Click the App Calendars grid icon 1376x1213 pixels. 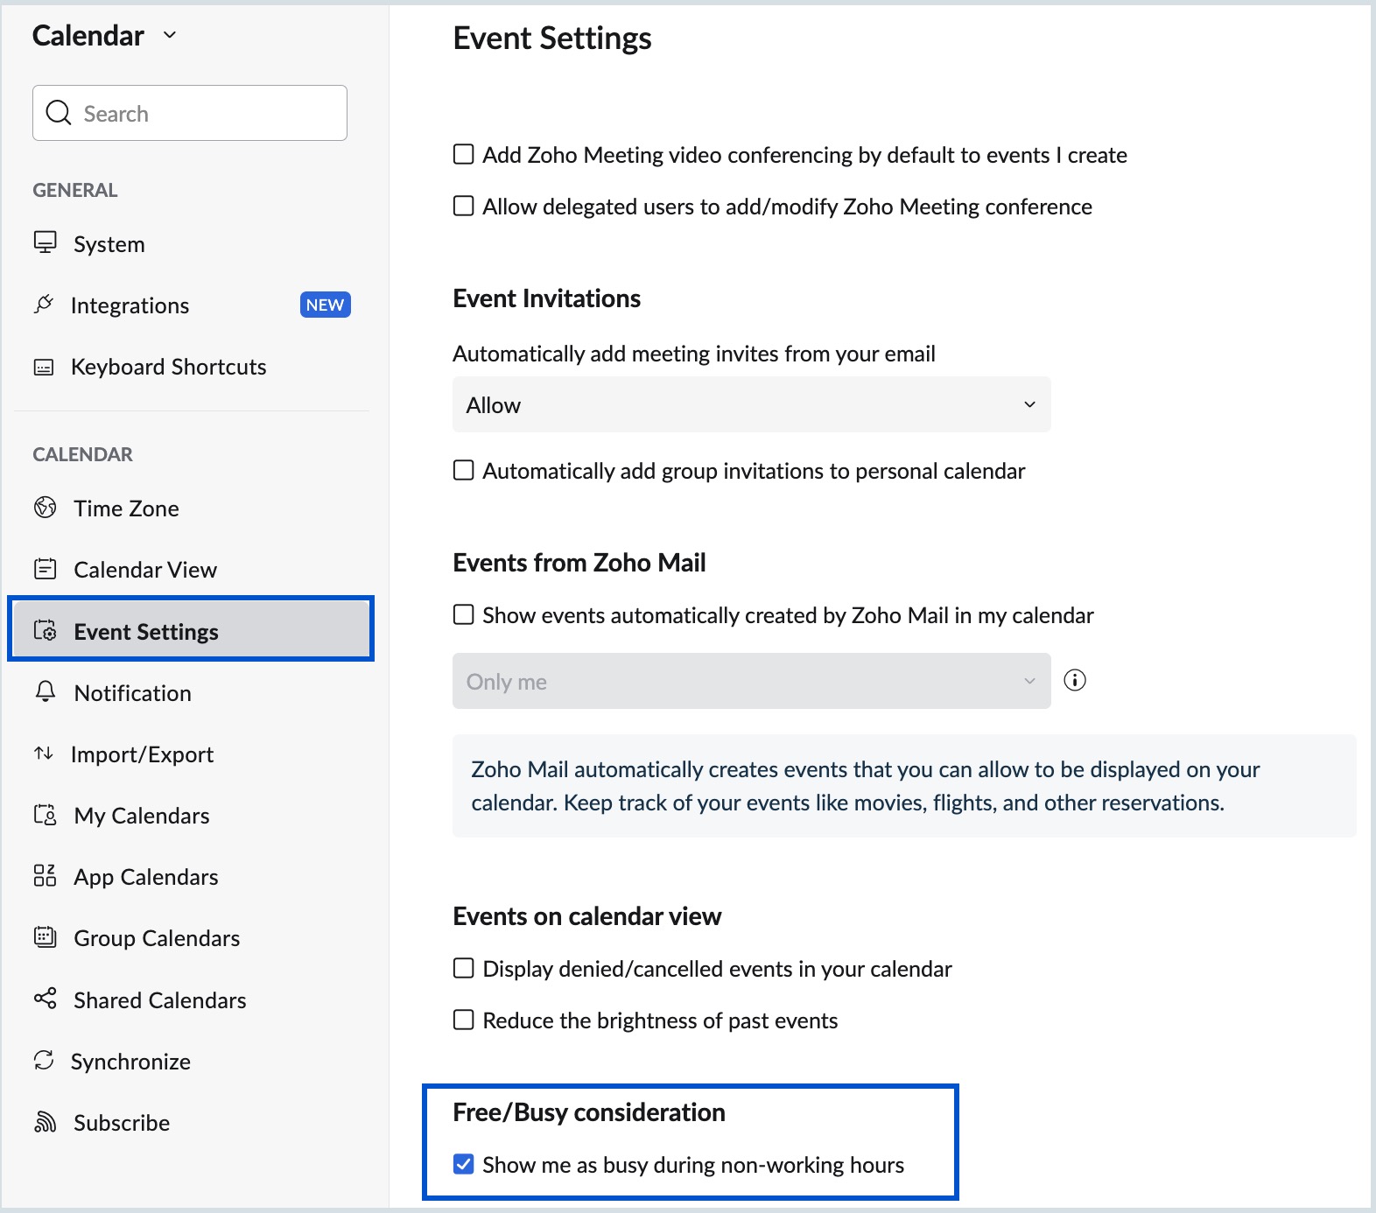(45, 876)
